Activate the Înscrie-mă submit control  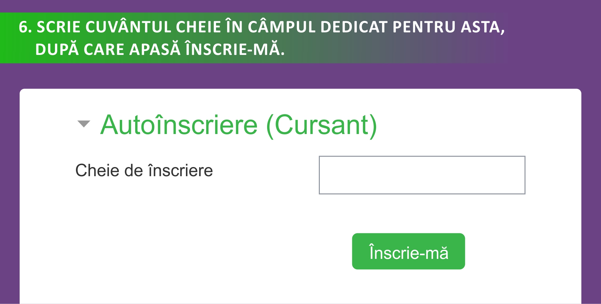408,251
